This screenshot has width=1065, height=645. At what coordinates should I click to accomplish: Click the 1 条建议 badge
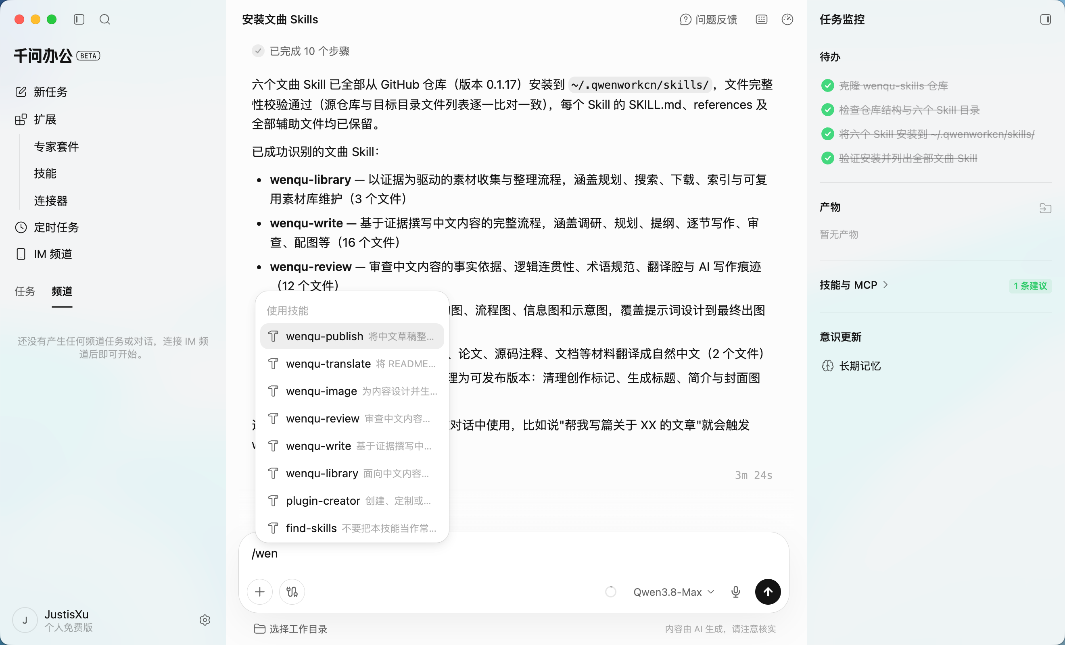tap(1030, 285)
